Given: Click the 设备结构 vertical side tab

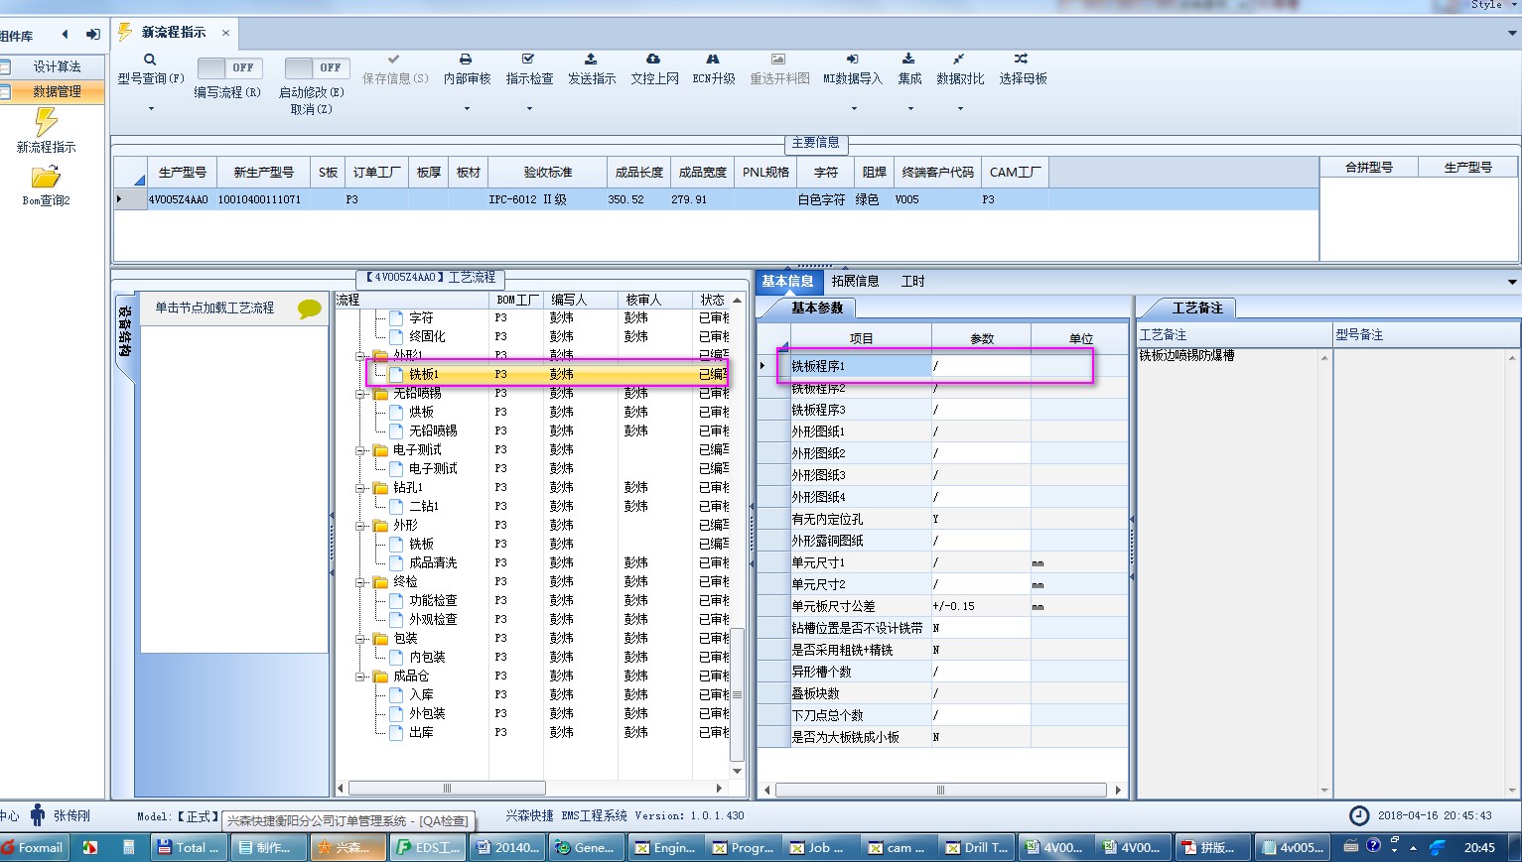Looking at the screenshot, I should click(125, 333).
